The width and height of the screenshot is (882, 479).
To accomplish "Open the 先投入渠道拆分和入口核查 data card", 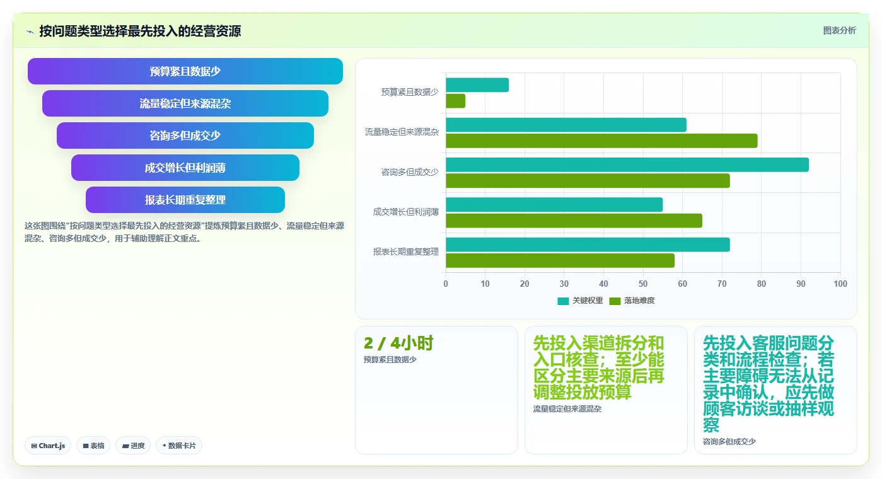I will [x=606, y=390].
